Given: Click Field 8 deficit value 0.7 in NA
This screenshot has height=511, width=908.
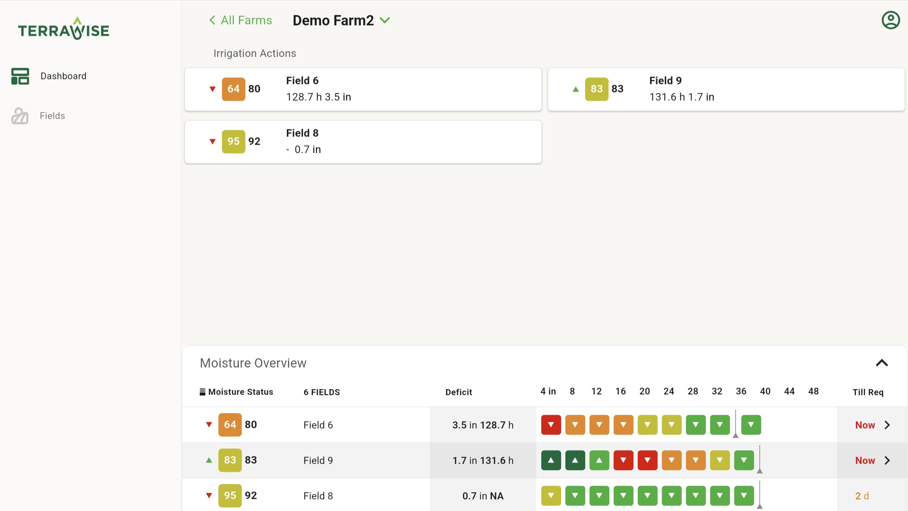Looking at the screenshot, I should click(483, 496).
